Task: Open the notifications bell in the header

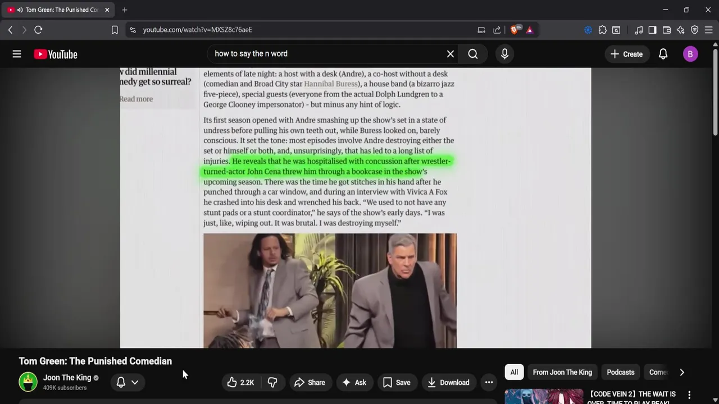Action: point(663,54)
